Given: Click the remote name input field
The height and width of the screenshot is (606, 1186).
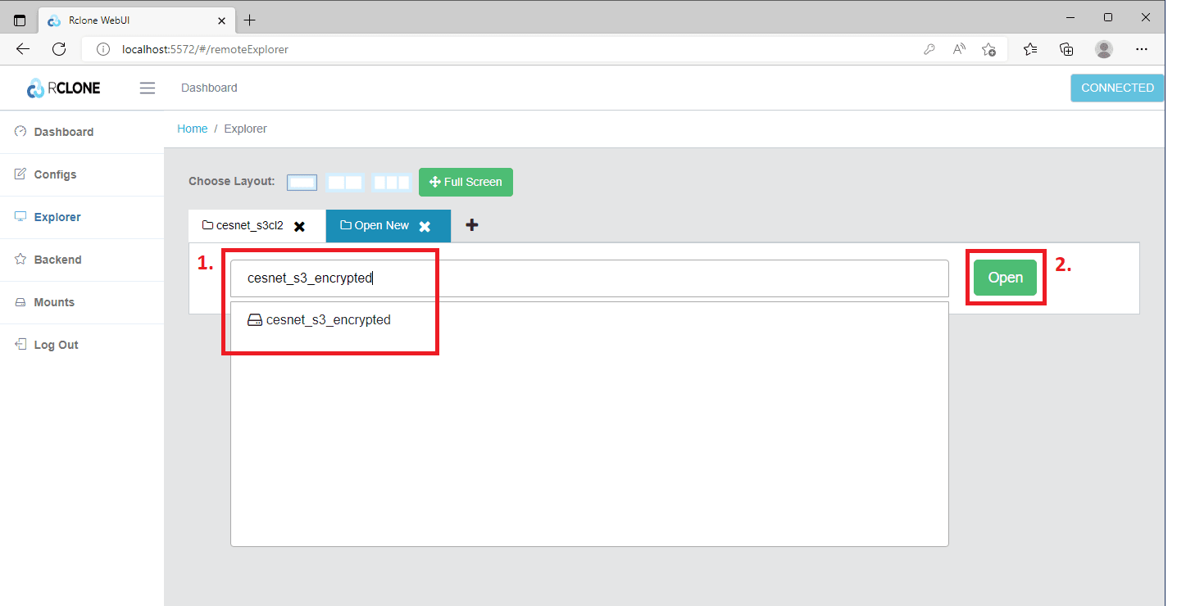Looking at the screenshot, I should click(x=588, y=278).
